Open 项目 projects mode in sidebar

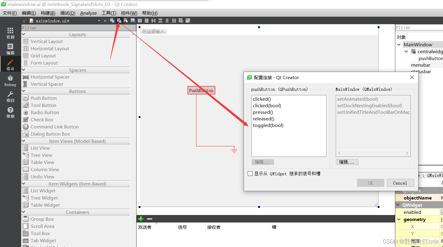click(10, 96)
